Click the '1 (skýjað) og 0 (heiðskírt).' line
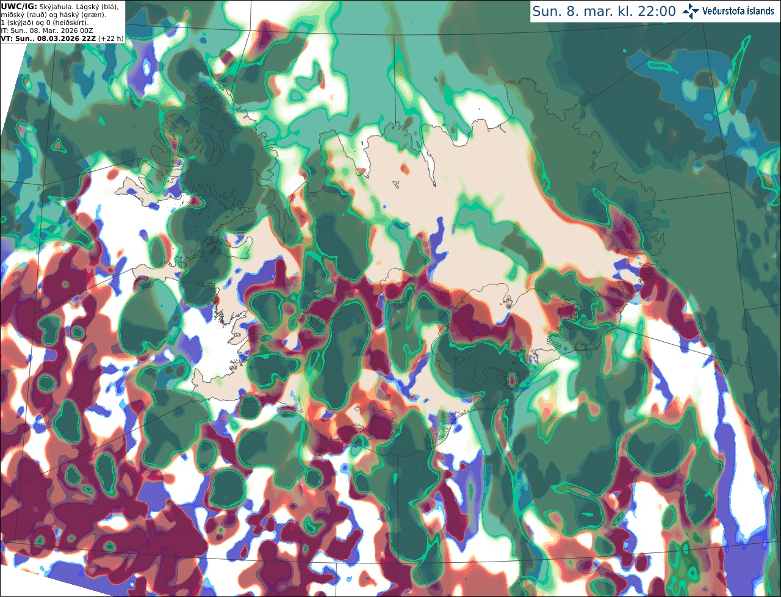The image size is (781, 597). 45,23
